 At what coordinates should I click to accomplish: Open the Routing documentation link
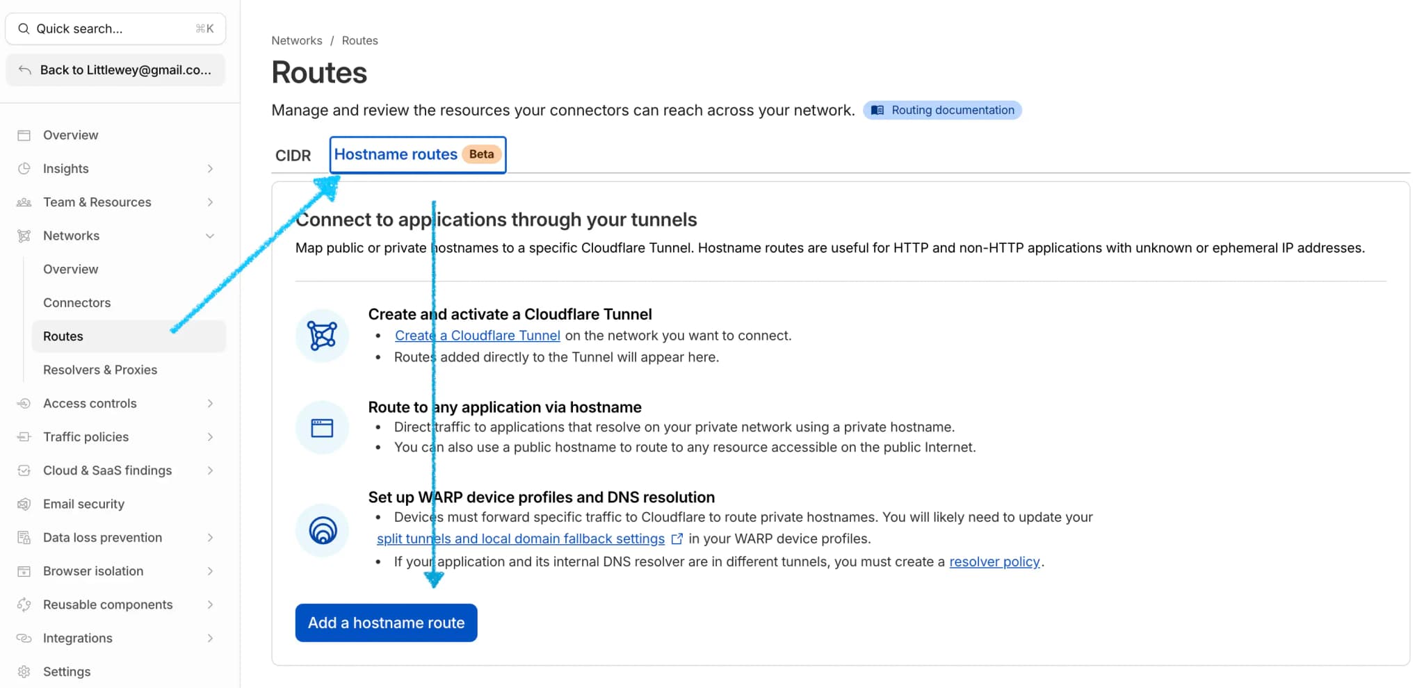pyautogui.click(x=942, y=110)
